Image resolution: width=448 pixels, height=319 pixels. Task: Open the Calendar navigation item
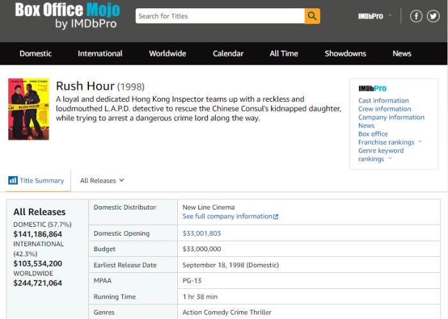tap(228, 54)
